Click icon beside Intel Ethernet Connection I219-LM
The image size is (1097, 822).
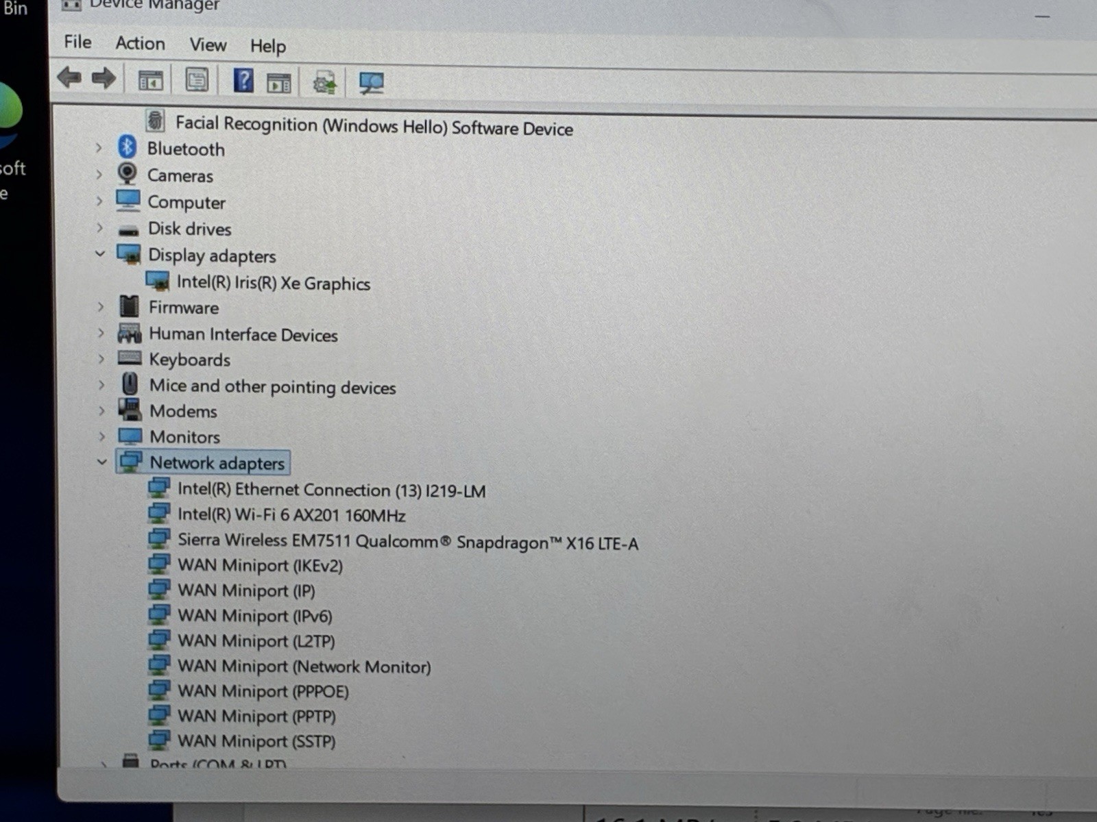click(x=159, y=488)
